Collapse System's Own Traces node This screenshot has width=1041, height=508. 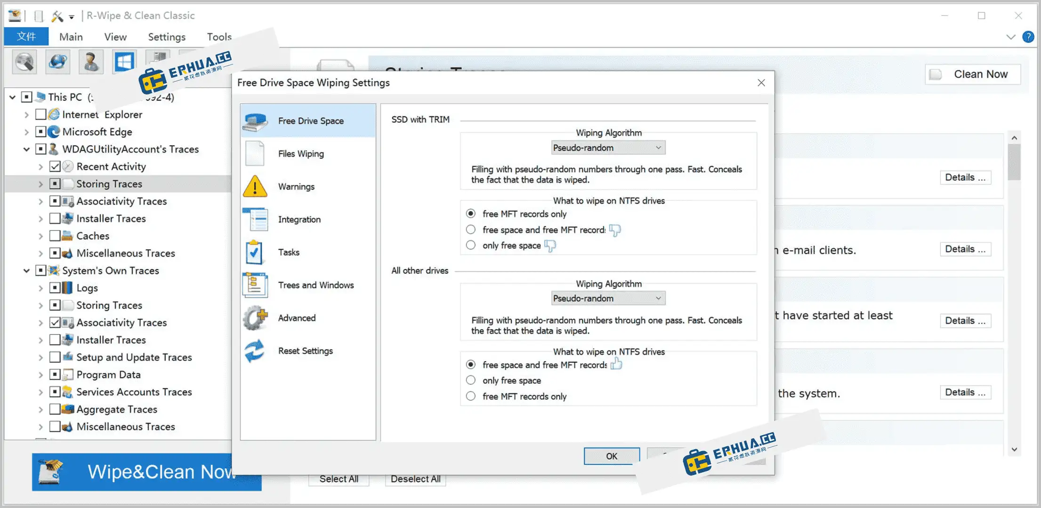27,271
